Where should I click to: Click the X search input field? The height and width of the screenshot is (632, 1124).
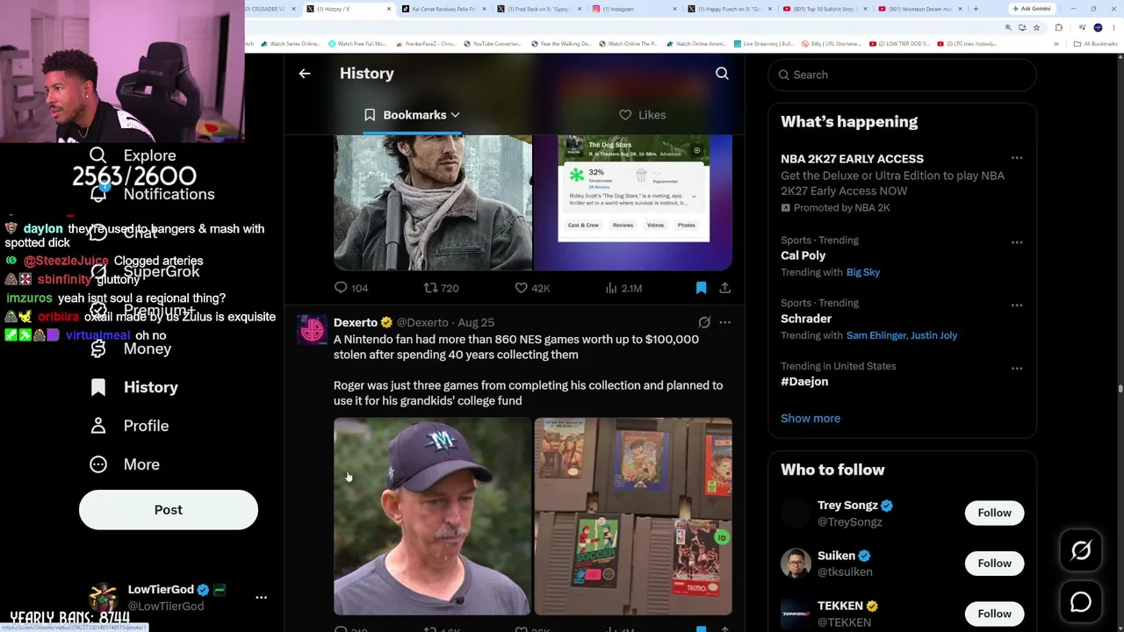902,75
